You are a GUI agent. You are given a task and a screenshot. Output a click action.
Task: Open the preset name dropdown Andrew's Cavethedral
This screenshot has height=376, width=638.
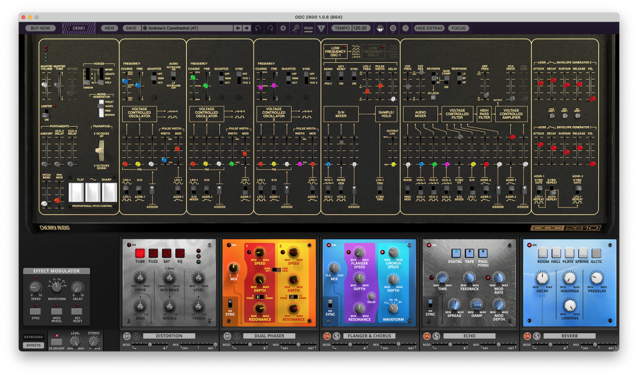point(187,28)
